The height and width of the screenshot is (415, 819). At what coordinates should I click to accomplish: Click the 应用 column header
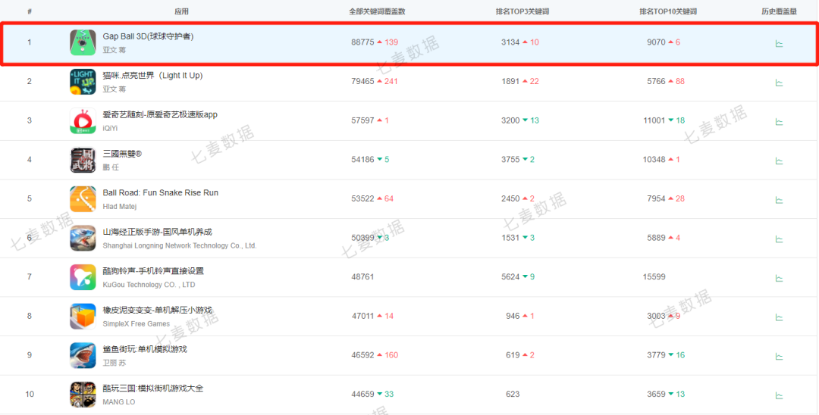point(181,11)
